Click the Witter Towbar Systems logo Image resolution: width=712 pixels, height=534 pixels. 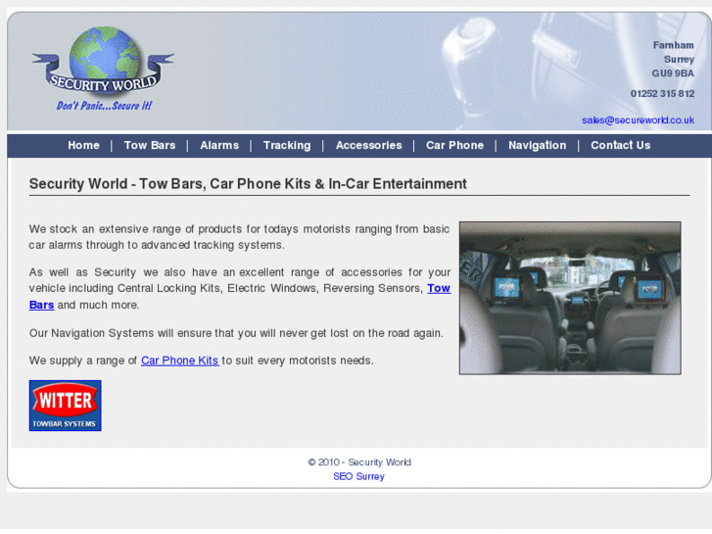pos(65,406)
